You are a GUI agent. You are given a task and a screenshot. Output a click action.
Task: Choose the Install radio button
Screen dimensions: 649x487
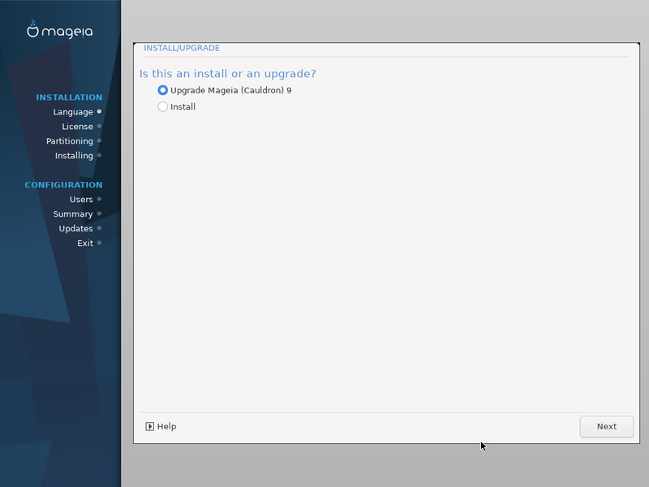pyautogui.click(x=163, y=106)
